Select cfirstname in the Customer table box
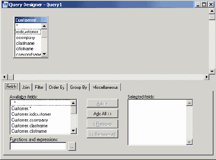 pyautogui.click(x=28, y=49)
